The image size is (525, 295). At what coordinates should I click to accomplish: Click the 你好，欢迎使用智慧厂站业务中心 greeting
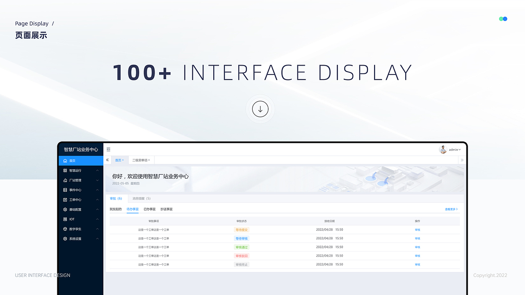[x=151, y=176]
